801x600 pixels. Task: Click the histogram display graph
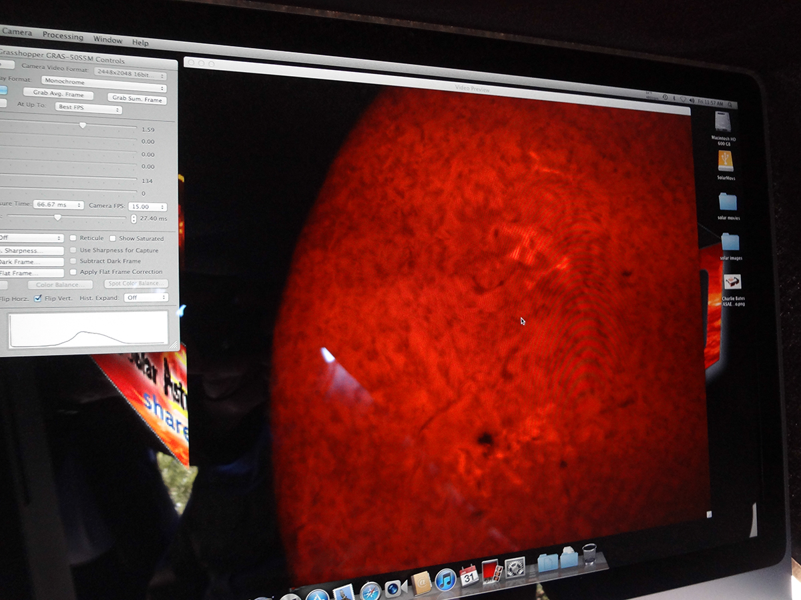[x=88, y=329]
